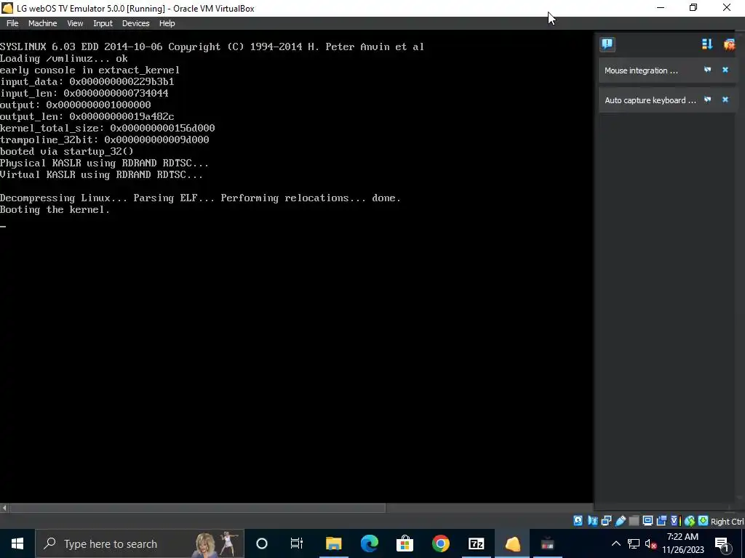Click the 'Physical KASLR using RDRAND RDTSC...' line
This screenshot has height=558, width=745.
click(x=104, y=163)
